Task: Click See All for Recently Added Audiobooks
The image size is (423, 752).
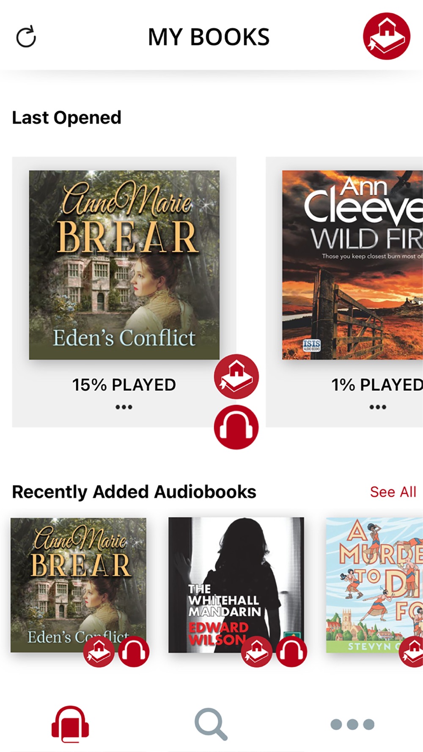Action: point(393,492)
